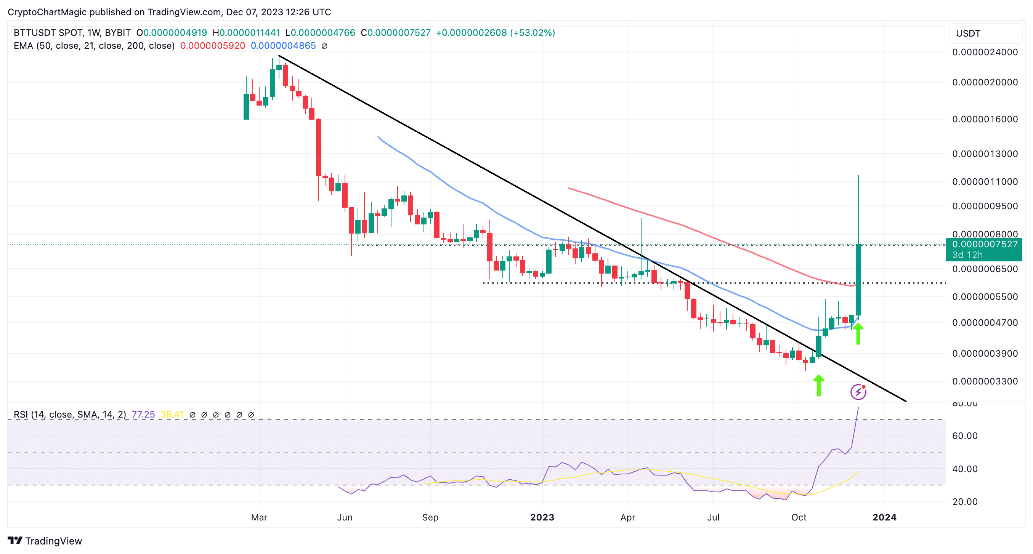This screenshot has width=1033, height=554.
Task: Click the Oct label on the time axis
Action: click(x=799, y=517)
